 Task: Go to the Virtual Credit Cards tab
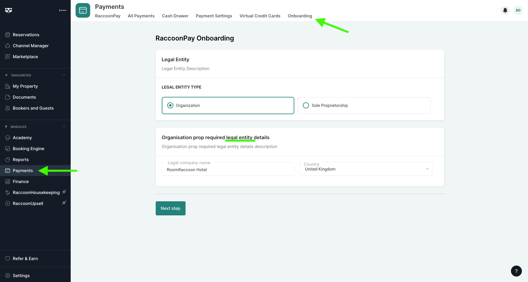tap(260, 16)
